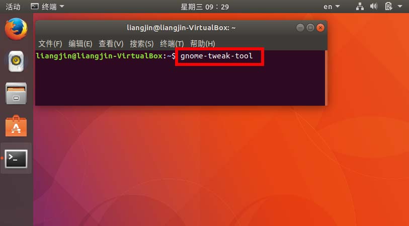The height and width of the screenshot is (226, 409).
Task: Open the 编辑(E) menu
Action: 80,44
